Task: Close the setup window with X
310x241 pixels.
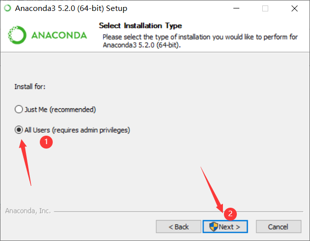Action: 295,8
